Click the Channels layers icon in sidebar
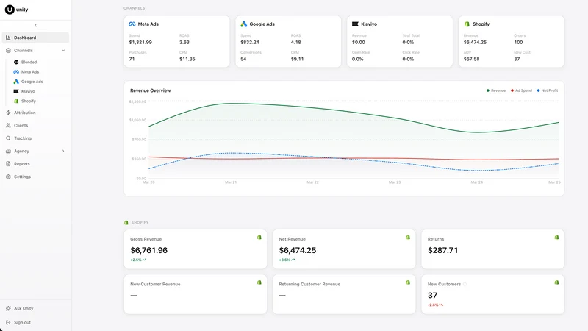The height and width of the screenshot is (331, 588). point(8,50)
